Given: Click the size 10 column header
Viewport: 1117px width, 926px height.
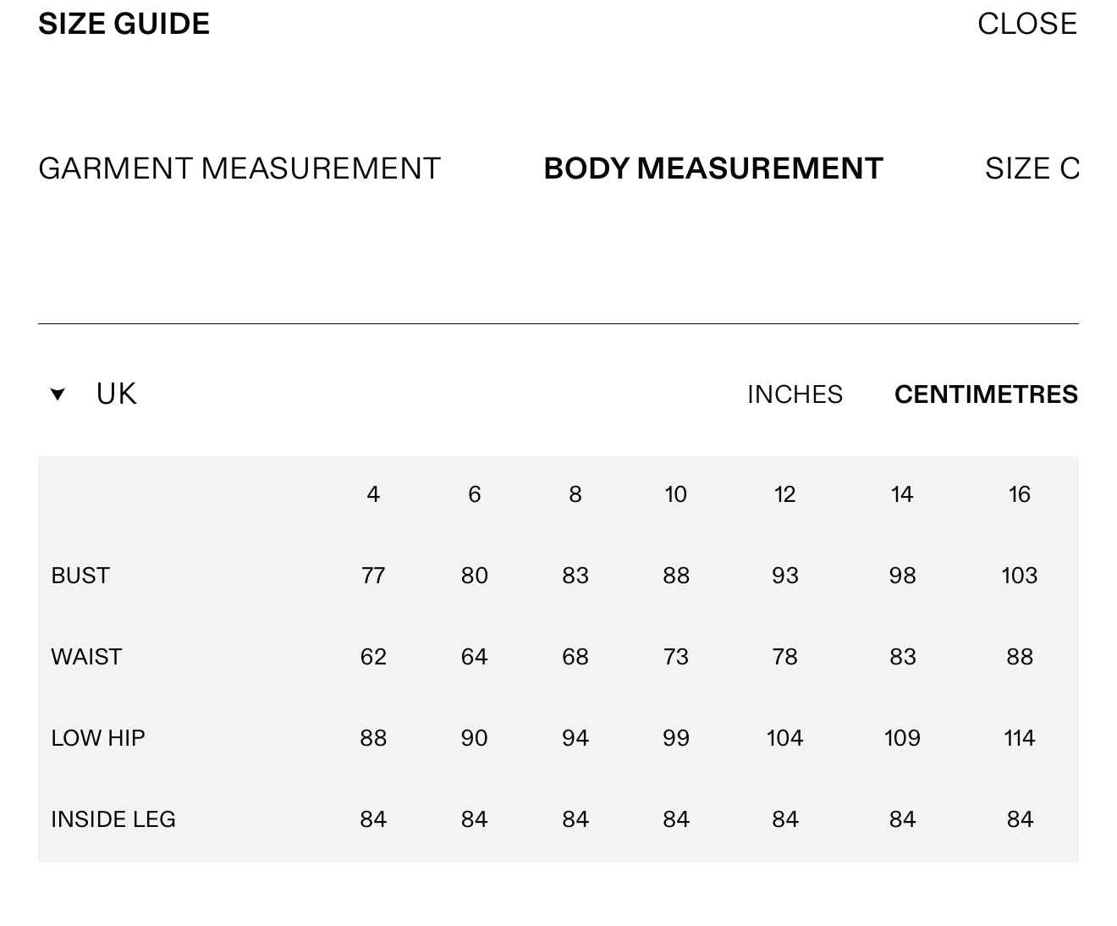Looking at the screenshot, I should pyautogui.click(x=675, y=494).
